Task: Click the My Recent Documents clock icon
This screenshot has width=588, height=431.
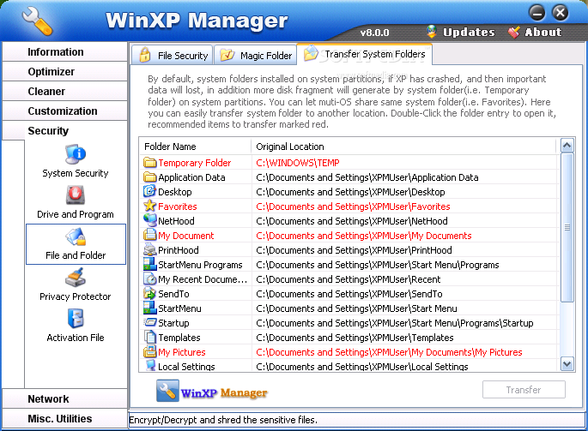Action: pyautogui.click(x=149, y=279)
